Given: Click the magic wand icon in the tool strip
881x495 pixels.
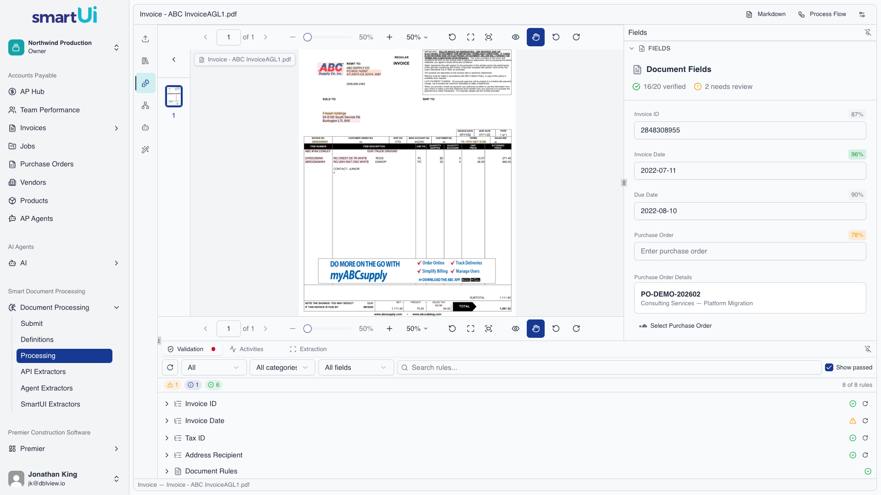Looking at the screenshot, I should 145,149.
